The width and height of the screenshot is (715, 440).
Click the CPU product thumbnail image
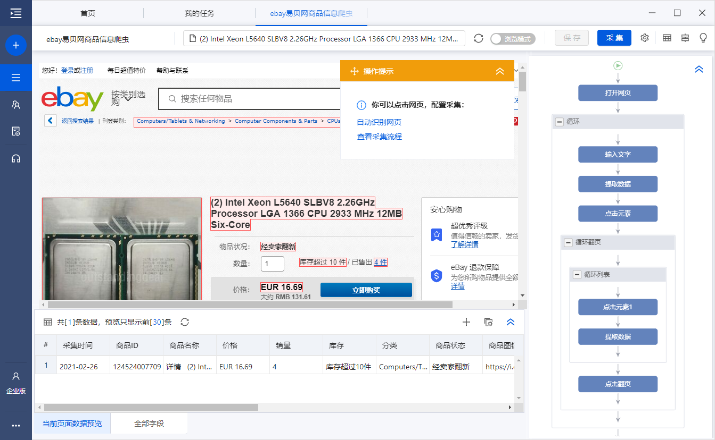pyautogui.click(x=122, y=249)
